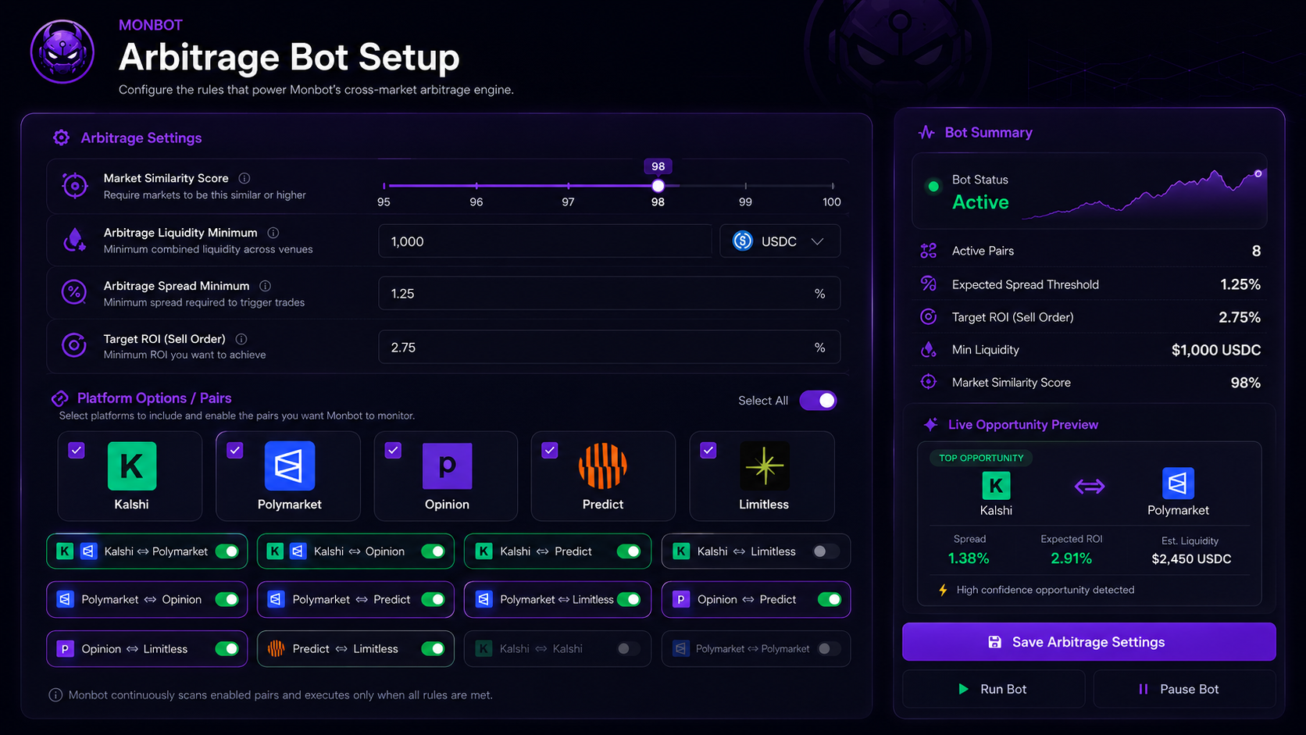This screenshot has width=1306, height=735.
Task: Click the Predict platform logo
Action: [x=603, y=466]
